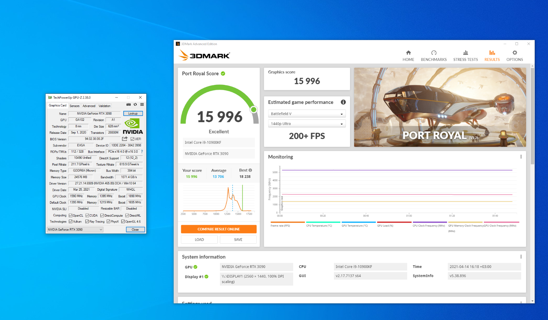Show info for Estimated game performance
Screen dimensions: 548x320
343,102
